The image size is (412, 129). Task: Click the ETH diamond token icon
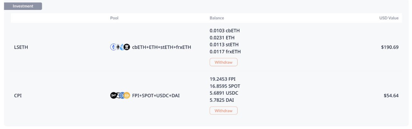tap(117, 47)
